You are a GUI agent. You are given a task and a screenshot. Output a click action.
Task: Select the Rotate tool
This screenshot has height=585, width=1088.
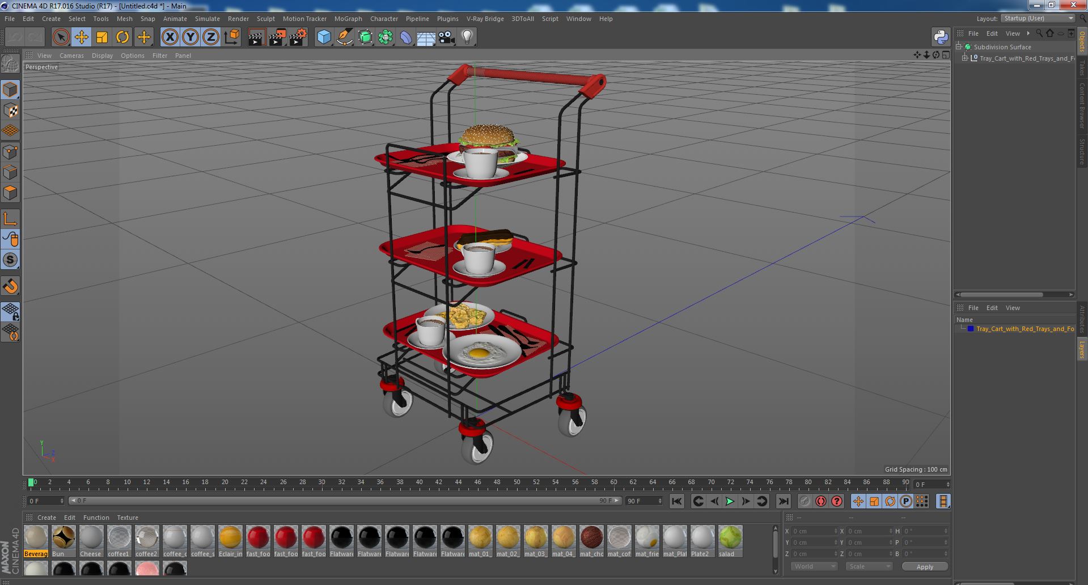(x=122, y=37)
